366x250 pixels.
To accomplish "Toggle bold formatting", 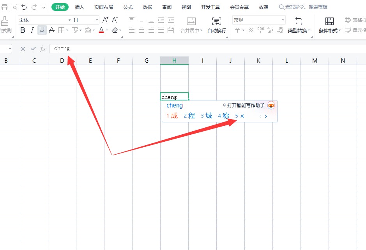I will (23, 30).
